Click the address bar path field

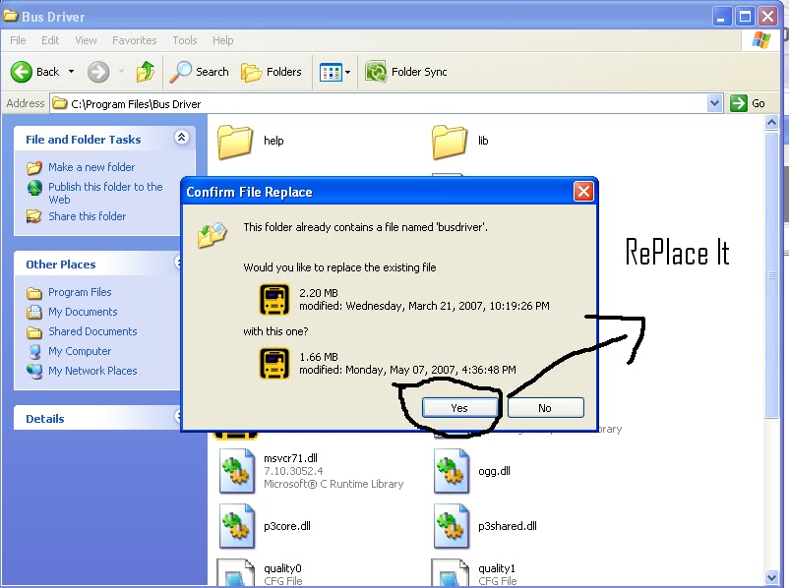379,103
